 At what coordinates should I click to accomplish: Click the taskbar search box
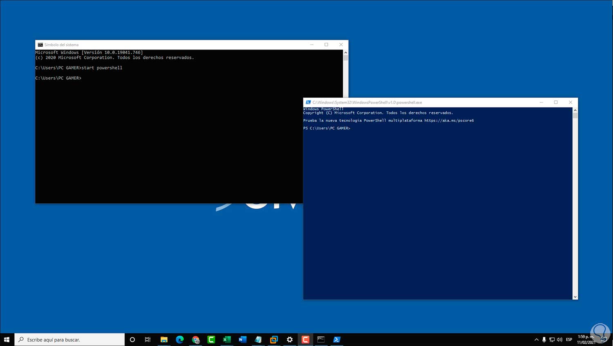tap(69, 339)
